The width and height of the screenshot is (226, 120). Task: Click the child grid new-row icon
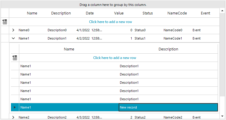[15, 58]
